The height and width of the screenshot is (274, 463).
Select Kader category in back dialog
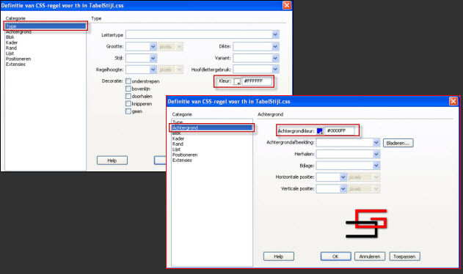tap(12, 42)
